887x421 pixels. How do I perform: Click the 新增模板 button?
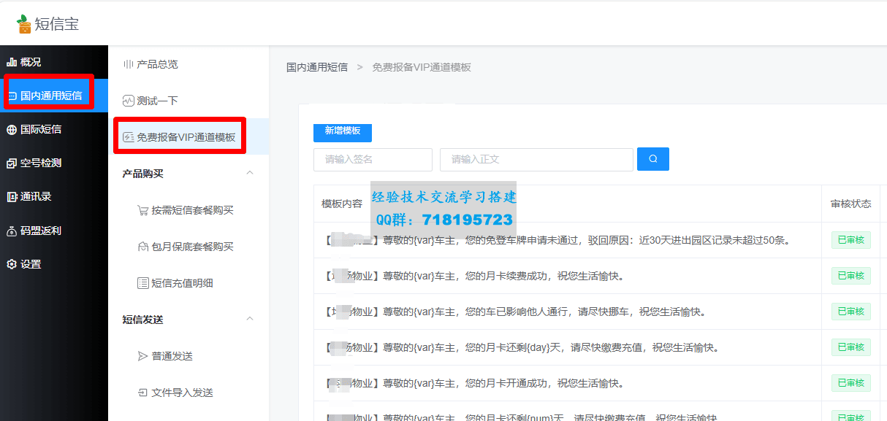[343, 131]
